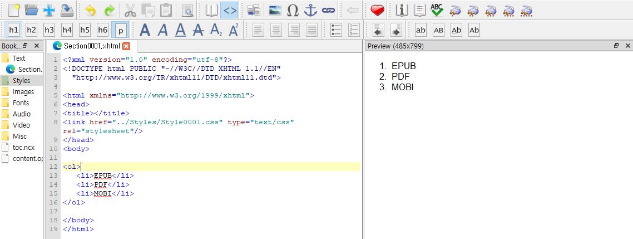Undock the Book Browser panel

pyautogui.click(x=25, y=46)
